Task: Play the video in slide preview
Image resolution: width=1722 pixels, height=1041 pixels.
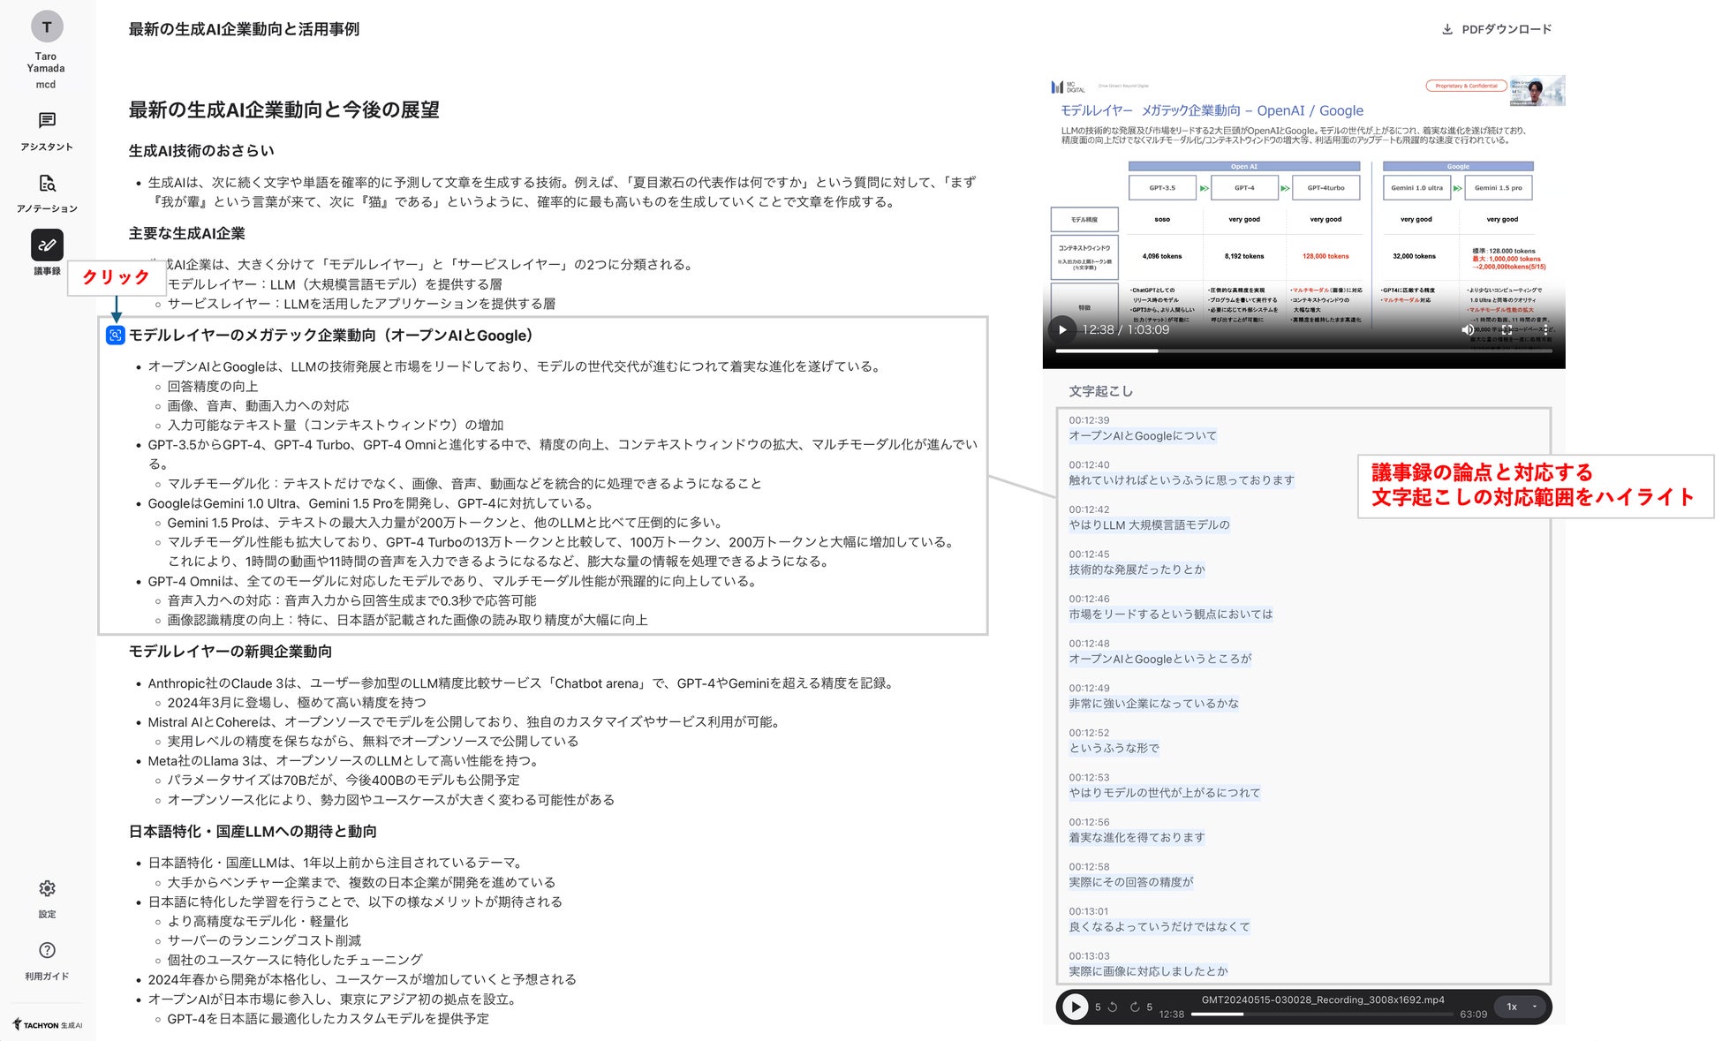Action: click(x=1062, y=329)
